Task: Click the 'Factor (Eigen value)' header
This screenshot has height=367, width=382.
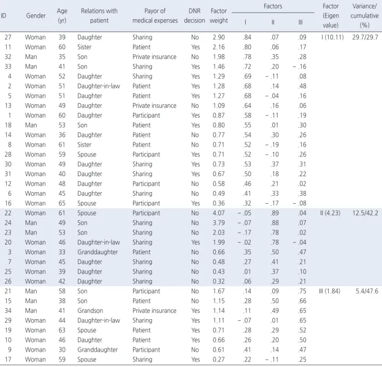Action: (x=330, y=15)
